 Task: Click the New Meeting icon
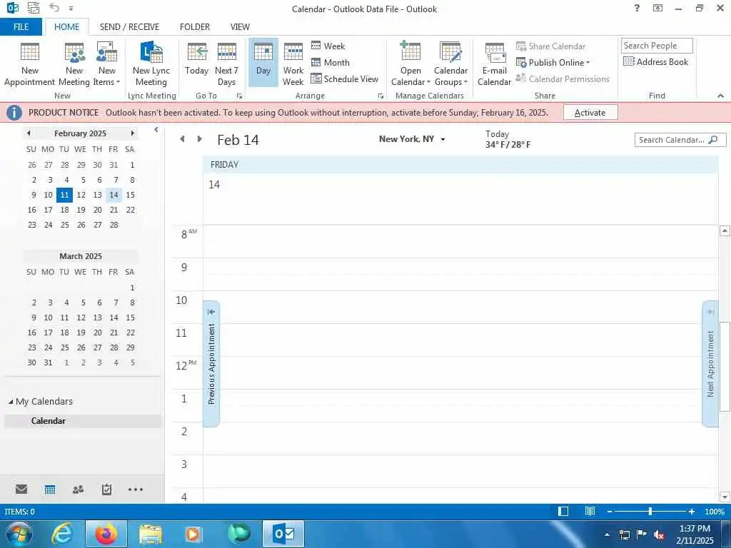point(74,64)
